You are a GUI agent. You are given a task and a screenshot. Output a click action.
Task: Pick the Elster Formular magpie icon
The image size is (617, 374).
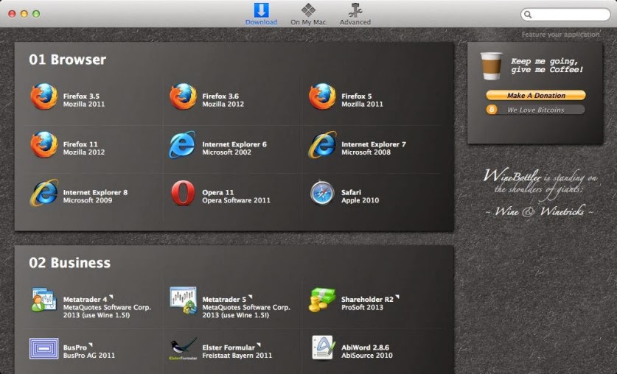click(184, 348)
